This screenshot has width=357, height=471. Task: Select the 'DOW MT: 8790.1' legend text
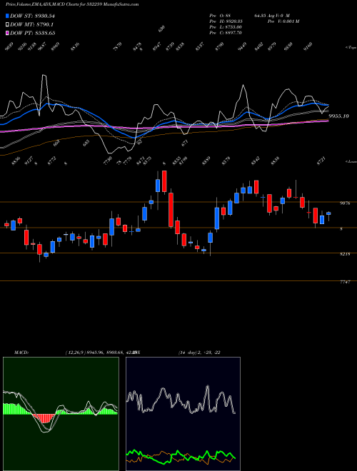click(x=32, y=25)
